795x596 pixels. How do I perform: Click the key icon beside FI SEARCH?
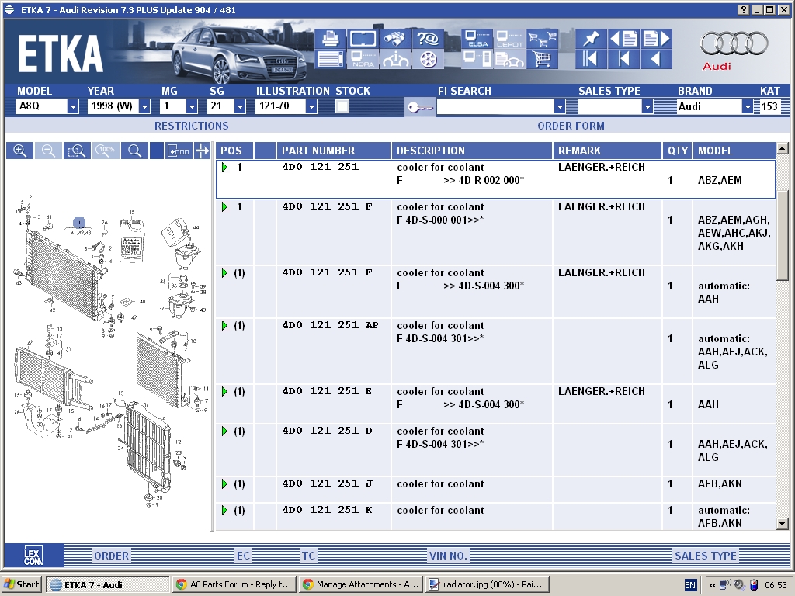[420, 107]
